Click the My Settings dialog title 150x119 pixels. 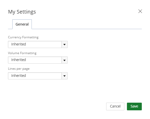(22, 12)
